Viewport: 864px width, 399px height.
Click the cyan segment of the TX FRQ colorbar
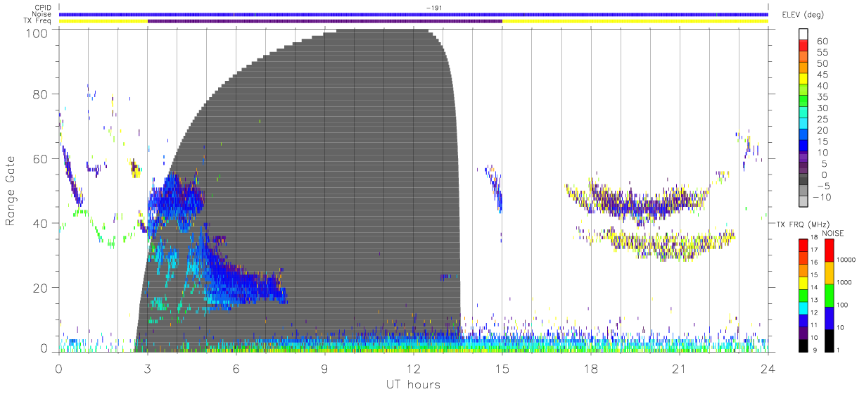803,308
